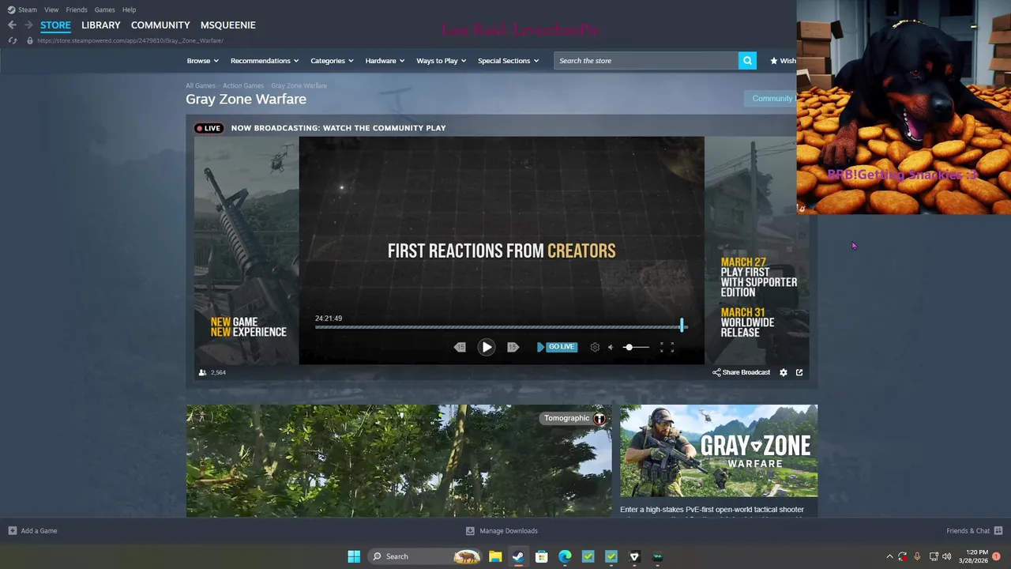The width and height of the screenshot is (1011, 569).
Task: Click the store URL address bar
Action: pos(130,40)
